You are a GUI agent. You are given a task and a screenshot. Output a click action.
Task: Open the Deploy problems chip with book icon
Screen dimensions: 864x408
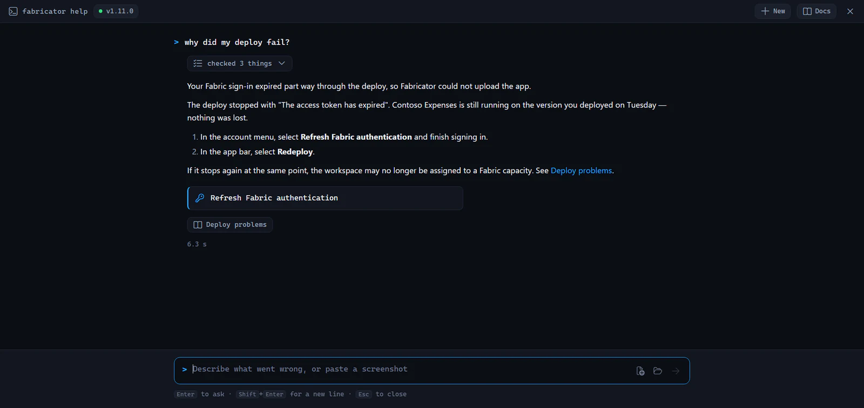(x=230, y=225)
